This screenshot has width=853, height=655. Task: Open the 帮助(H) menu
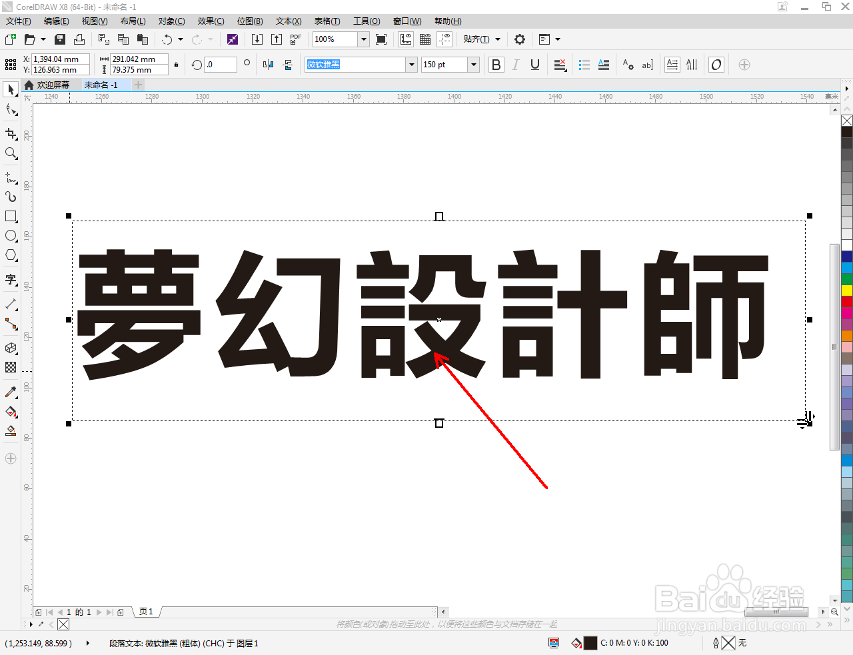(448, 21)
